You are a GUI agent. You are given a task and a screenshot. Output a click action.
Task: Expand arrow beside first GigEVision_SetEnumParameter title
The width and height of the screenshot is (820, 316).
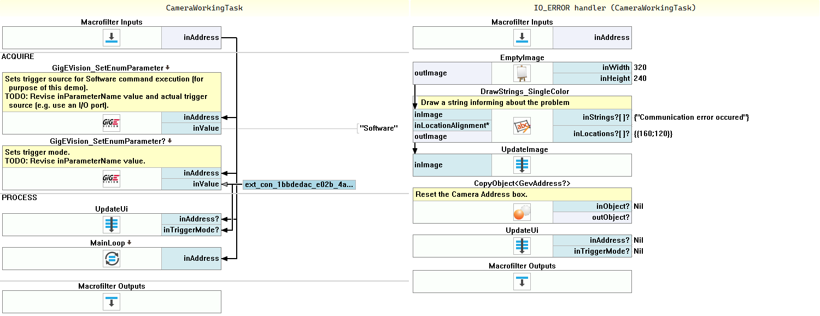point(168,68)
